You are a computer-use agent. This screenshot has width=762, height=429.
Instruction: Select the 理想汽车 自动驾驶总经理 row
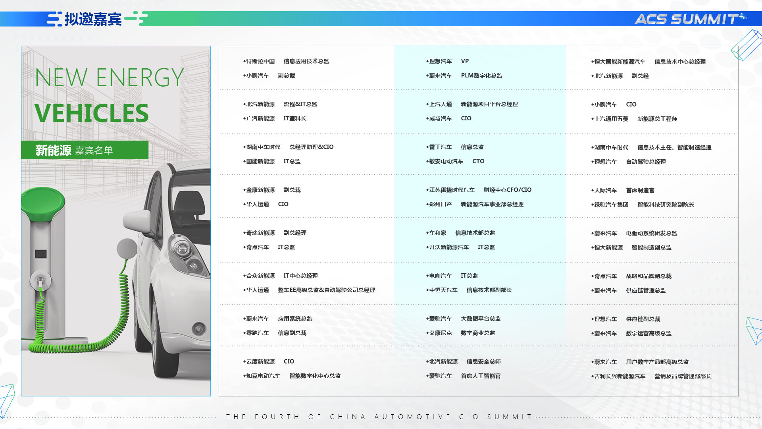coord(628,162)
